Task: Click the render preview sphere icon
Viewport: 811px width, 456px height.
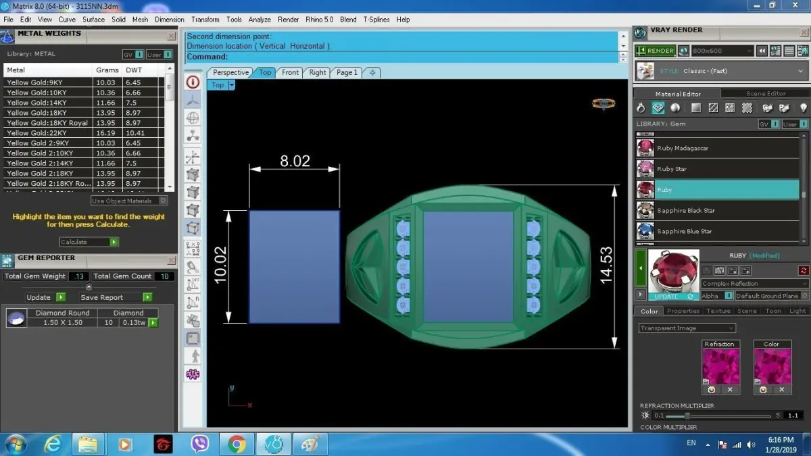Action: pyautogui.click(x=683, y=51)
